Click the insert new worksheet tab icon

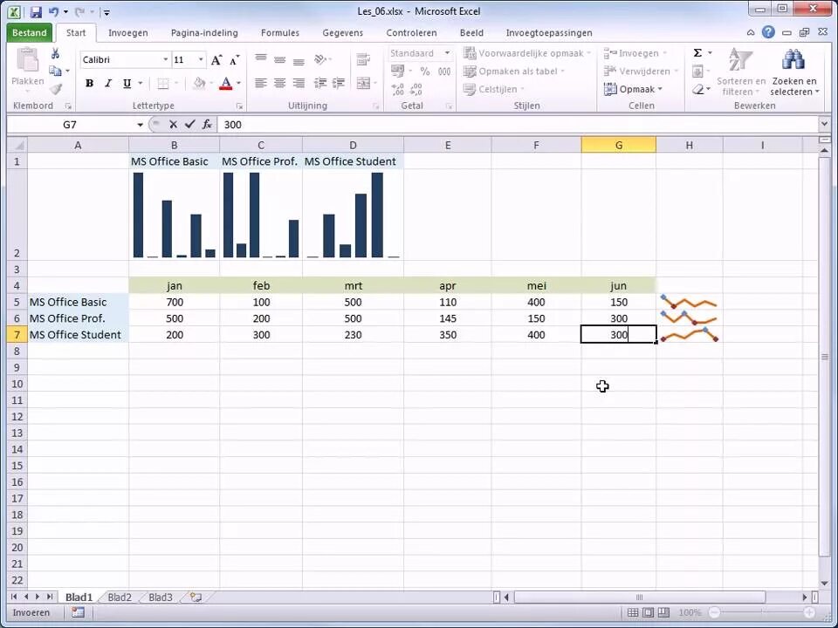click(196, 597)
